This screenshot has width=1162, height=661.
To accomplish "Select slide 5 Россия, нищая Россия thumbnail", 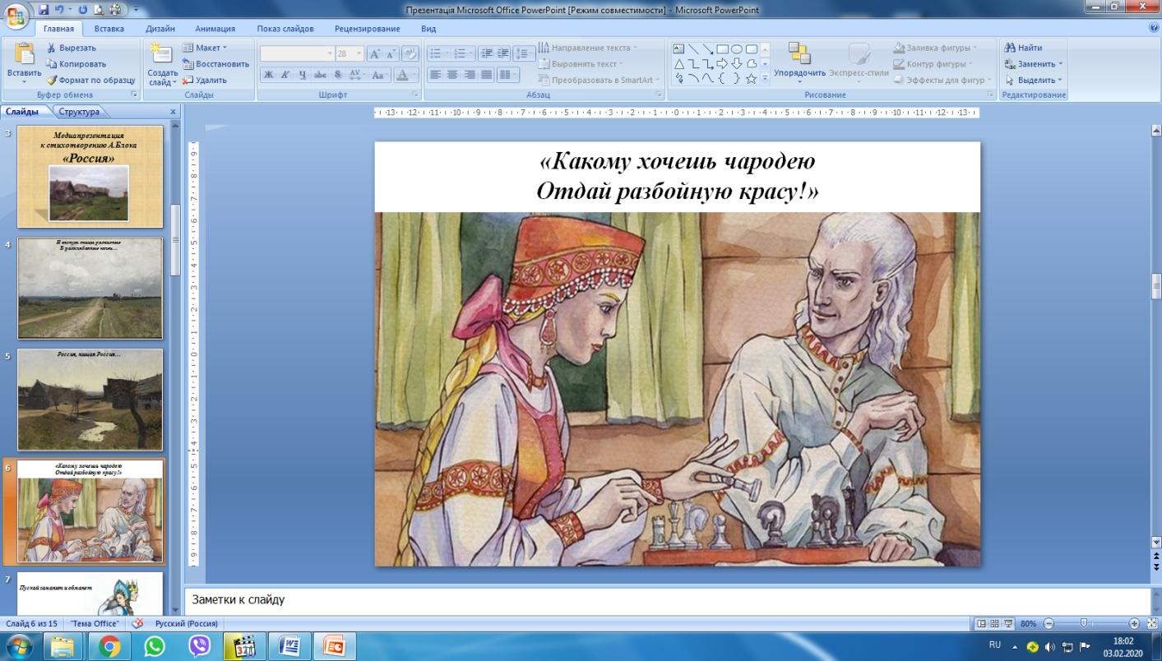I will (x=90, y=400).
